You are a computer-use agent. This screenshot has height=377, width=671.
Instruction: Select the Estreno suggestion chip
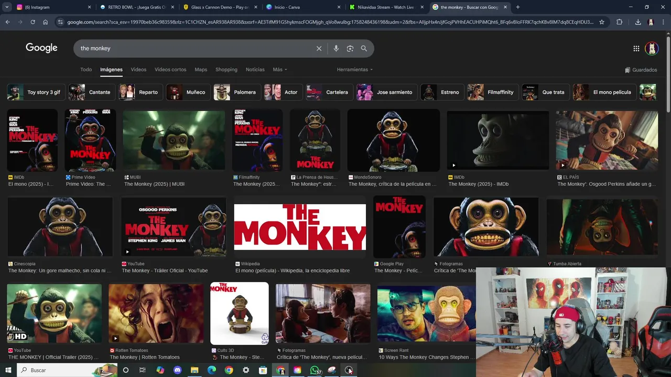442,92
